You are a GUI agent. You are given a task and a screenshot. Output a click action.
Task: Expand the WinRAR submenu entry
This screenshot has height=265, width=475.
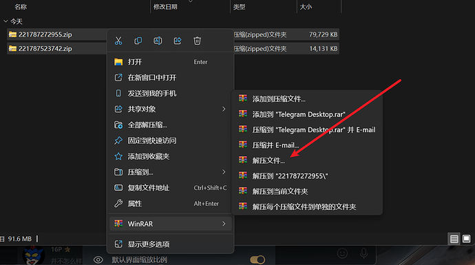pyautogui.click(x=171, y=224)
